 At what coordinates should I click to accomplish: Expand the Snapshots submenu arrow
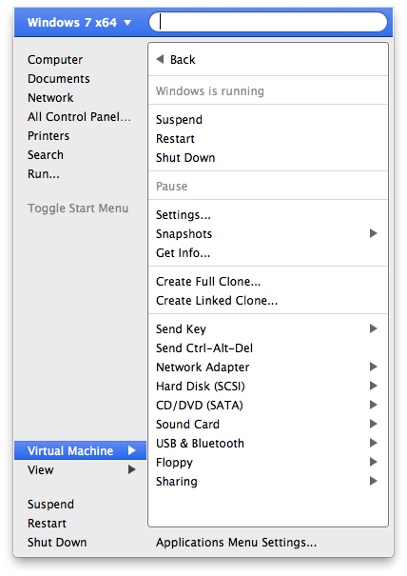click(x=373, y=233)
